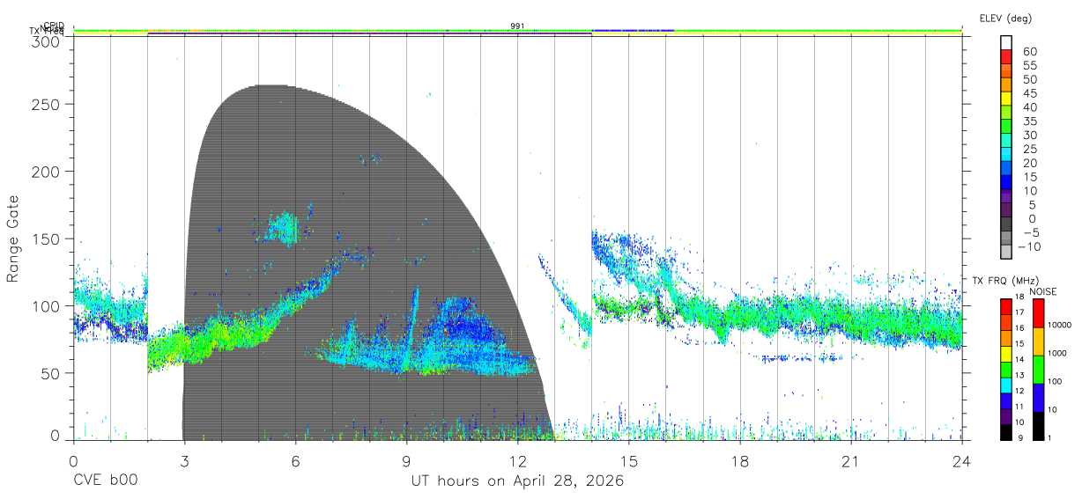Viewport: 1082px width, 499px height.
Task: Click the 45 label on ELEV legend
Action: tap(1030, 93)
